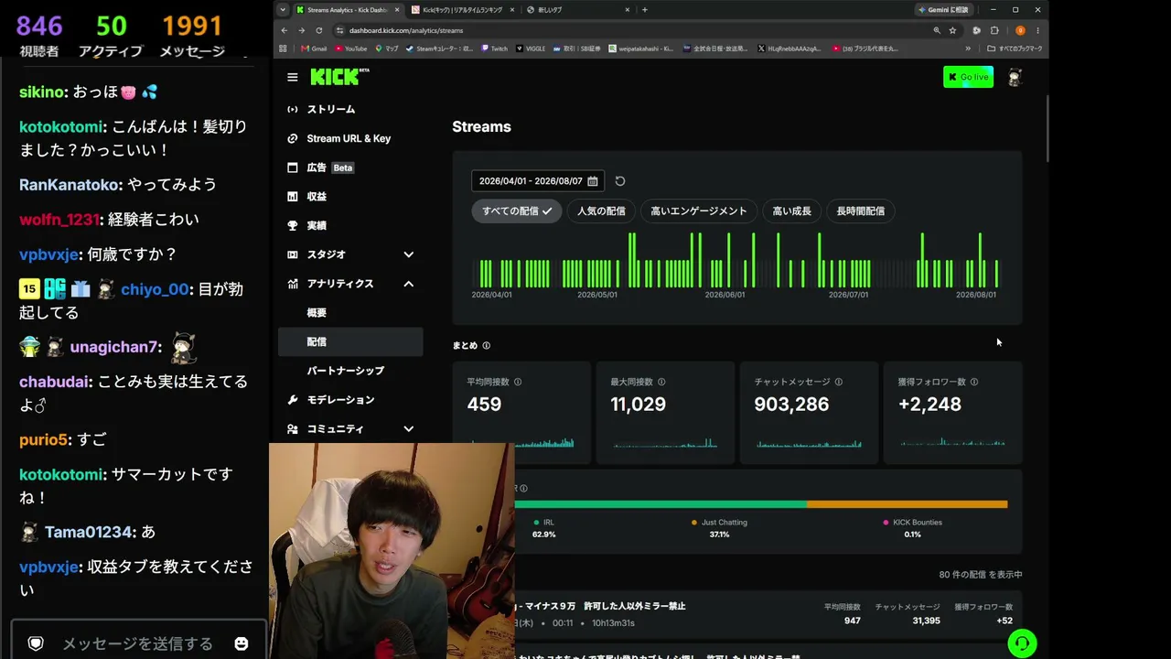Click the Go live button
The image size is (1171, 659).
(968, 78)
